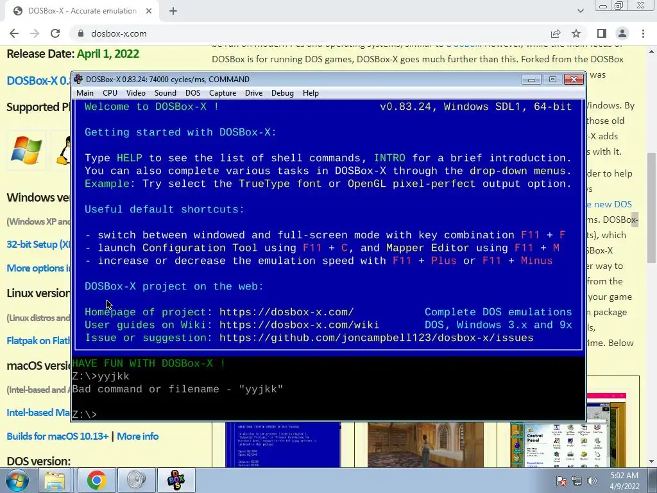Open the network tray icon

[577, 481]
